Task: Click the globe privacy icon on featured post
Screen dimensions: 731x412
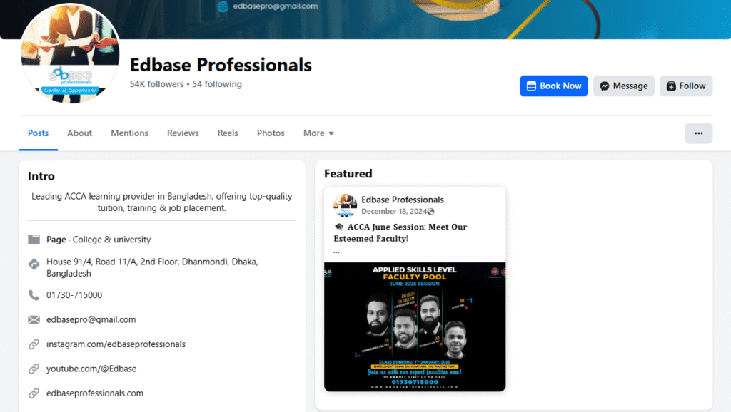Action: [x=430, y=212]
